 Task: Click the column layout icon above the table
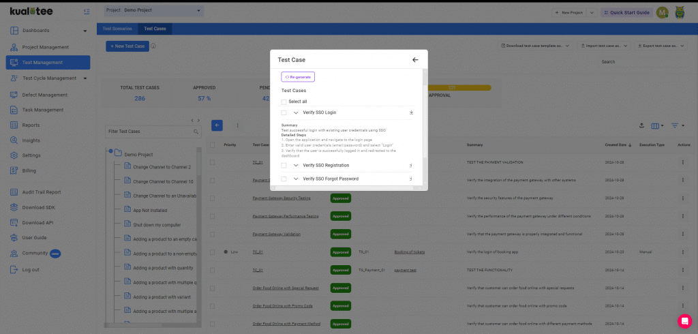click(x=657, y=126)
